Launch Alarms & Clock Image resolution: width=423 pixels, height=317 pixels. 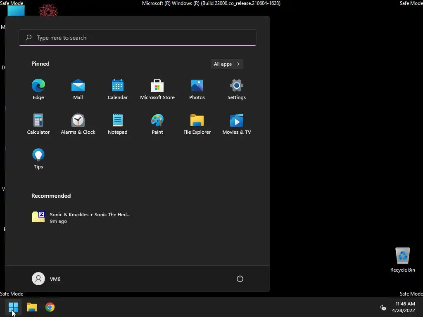pos(78,124)
